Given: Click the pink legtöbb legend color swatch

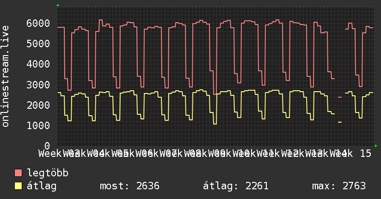Looking at the screenshot, I should [18, 173].
